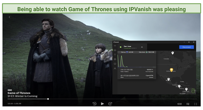Select the Mexico map pin
Screen dimensions: 203x110
(168, 79)
